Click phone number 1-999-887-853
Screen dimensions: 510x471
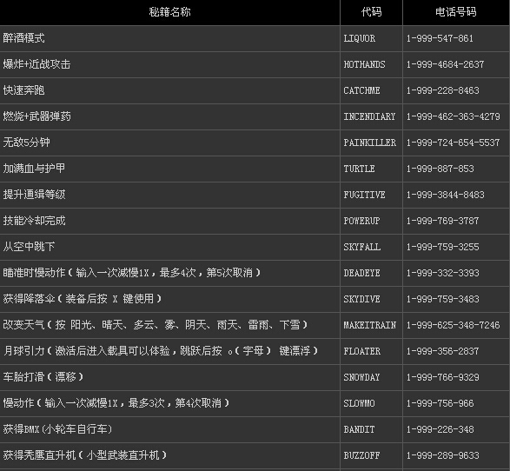tap(440, 169)
